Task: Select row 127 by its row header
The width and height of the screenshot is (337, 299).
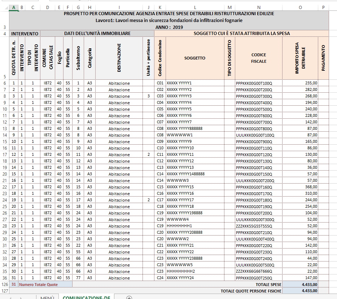Action: (5, 291)
